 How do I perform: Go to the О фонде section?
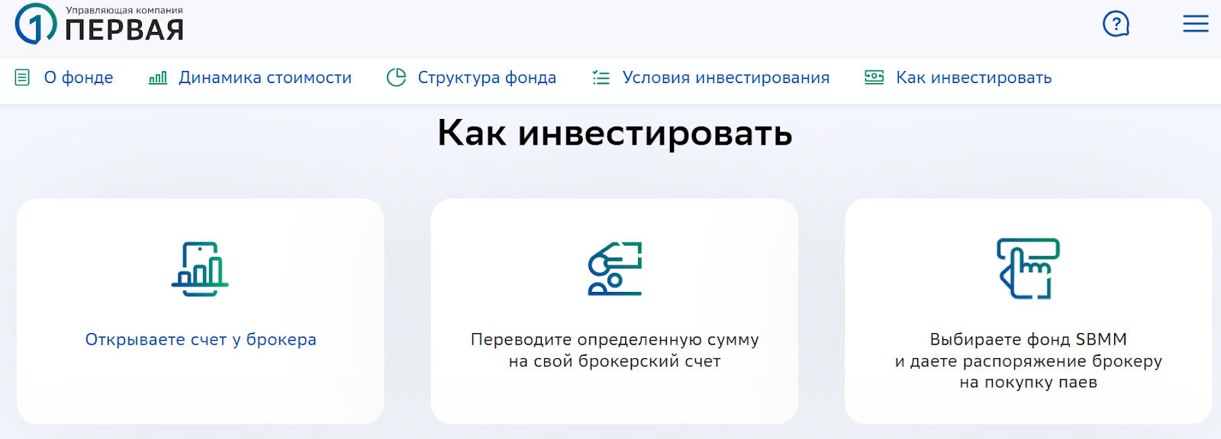tap(79, 78)
